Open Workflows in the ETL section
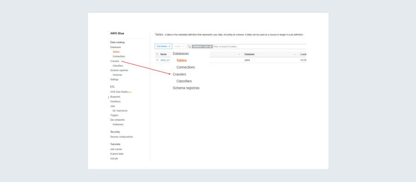 click(115, 102)
